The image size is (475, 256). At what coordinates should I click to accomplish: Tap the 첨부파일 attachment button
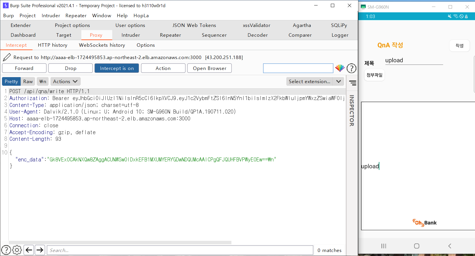coord(374,75)
